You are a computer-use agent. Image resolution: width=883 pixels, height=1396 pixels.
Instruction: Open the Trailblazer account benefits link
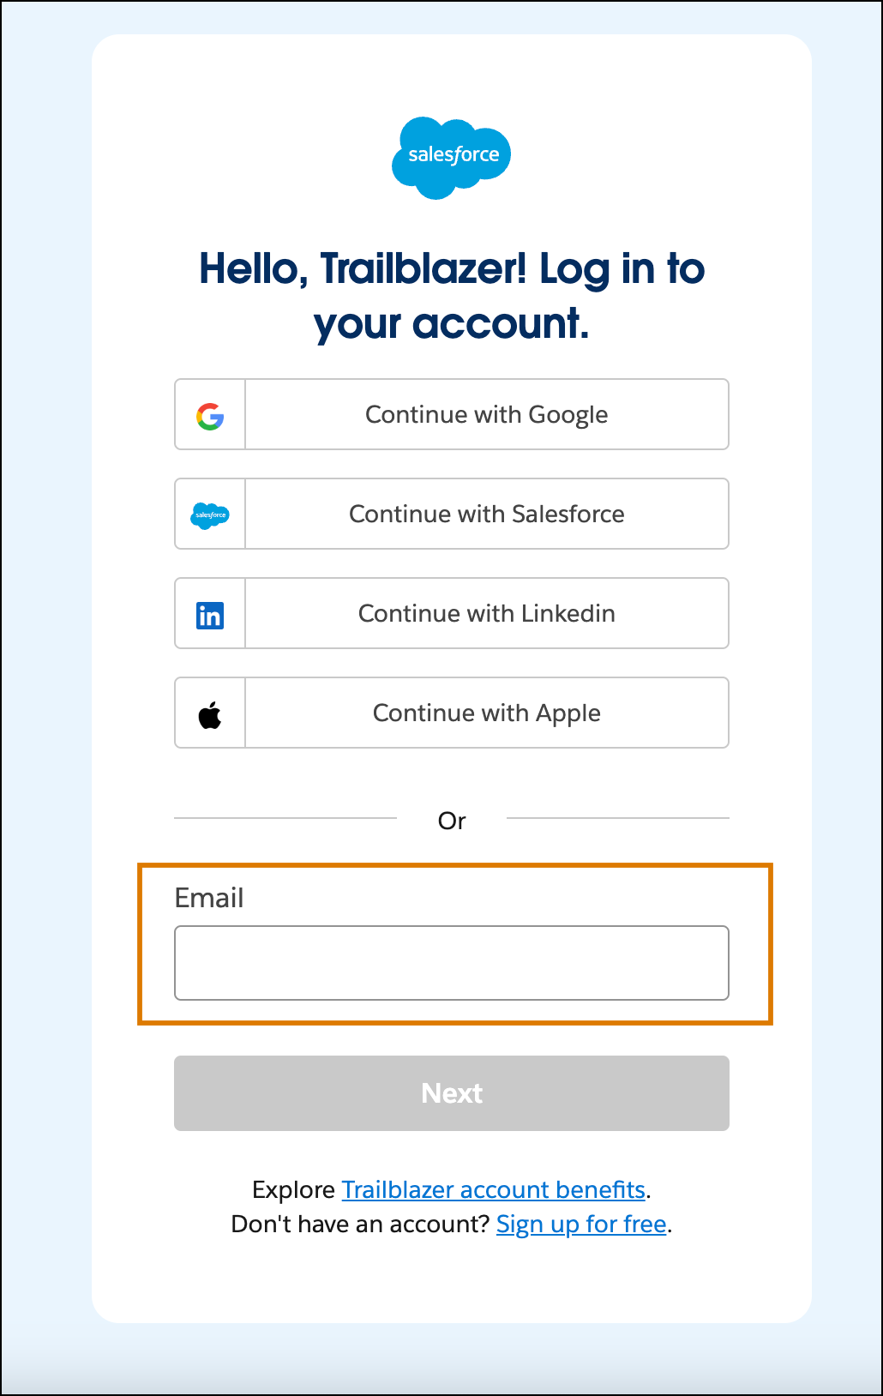click(493, 1189)
